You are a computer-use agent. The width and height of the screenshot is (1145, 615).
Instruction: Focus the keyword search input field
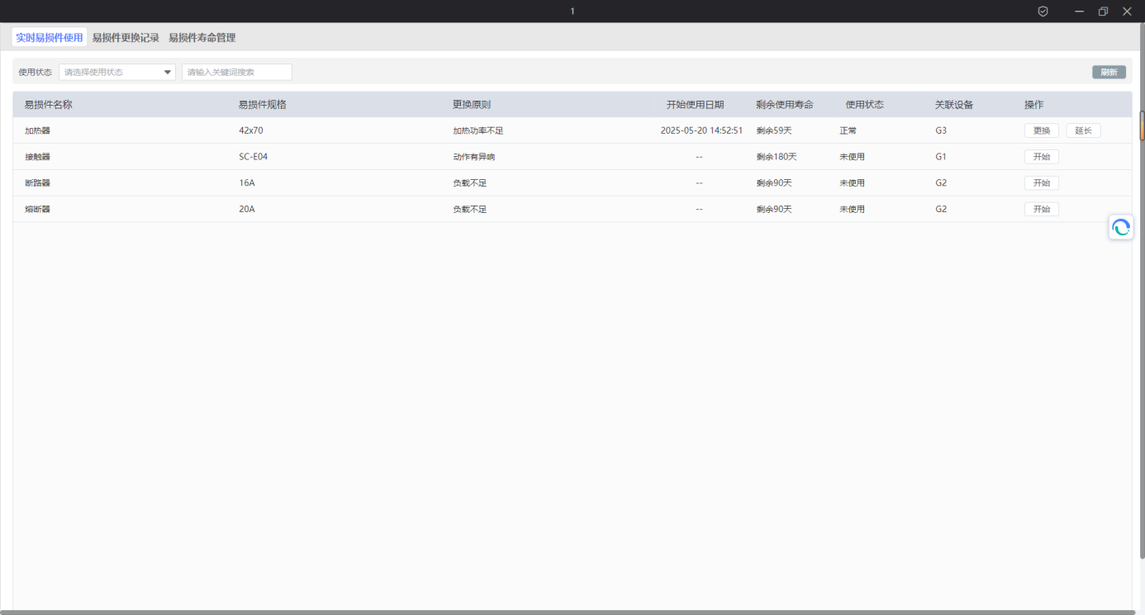click(236, 73)
